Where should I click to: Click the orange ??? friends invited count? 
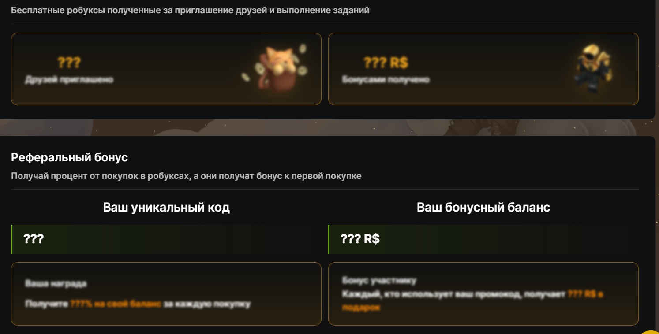tap(69, 63)
